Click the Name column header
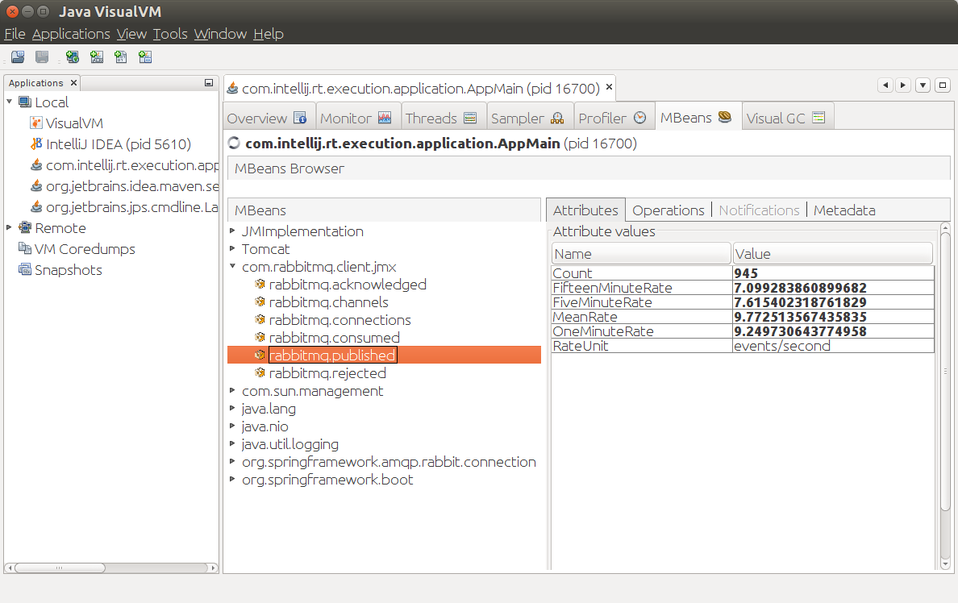 (640, 253)
